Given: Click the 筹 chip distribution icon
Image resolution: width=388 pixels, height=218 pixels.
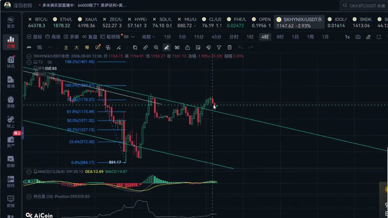Looking at the screenshot, I should 87,47.
